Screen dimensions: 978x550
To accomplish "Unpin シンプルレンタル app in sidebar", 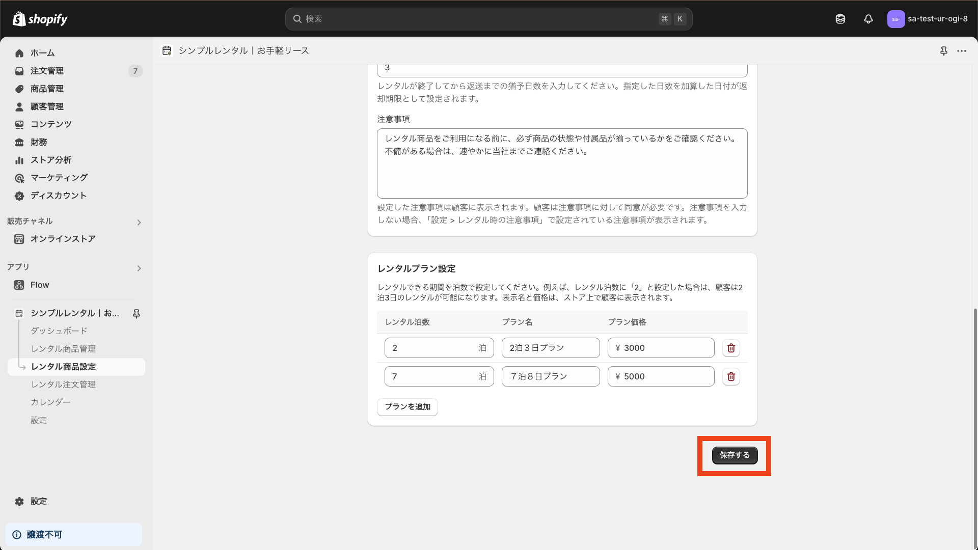I will 137,313.
